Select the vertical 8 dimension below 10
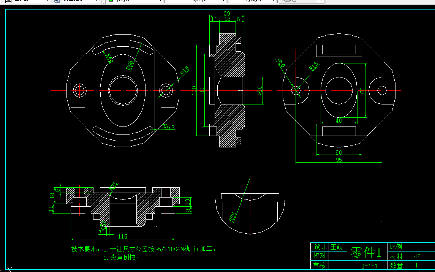The width and height of the screenshot is (435, 272). click(188, 210)
